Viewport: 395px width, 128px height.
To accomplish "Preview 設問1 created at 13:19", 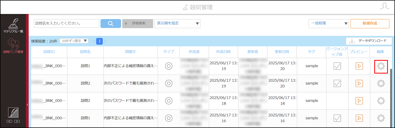I will tap(359, 66).
